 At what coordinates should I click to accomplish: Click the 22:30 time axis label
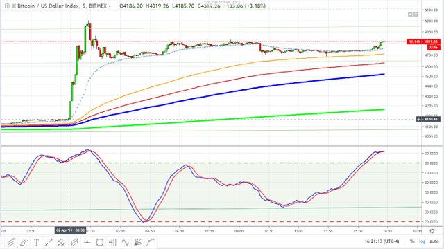[31, 231]
